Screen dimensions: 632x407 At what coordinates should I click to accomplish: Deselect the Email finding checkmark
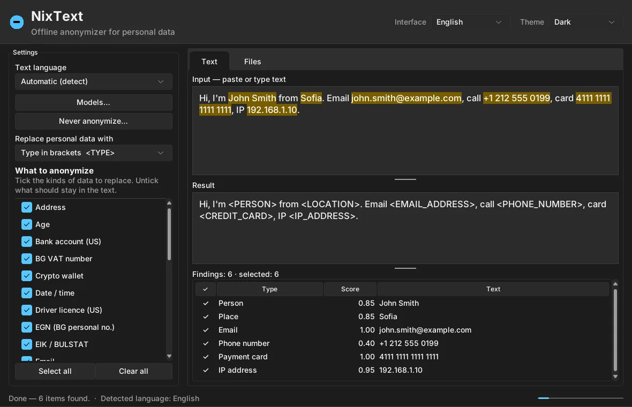click(x=206, y=330)
